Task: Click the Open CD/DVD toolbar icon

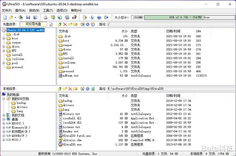Action: 21,17
